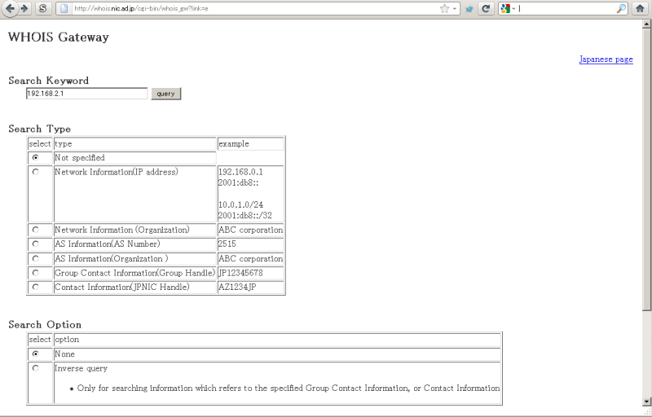Click the browser forward arrow button
This screenshot has height=417, width=652.
(25, 8)
